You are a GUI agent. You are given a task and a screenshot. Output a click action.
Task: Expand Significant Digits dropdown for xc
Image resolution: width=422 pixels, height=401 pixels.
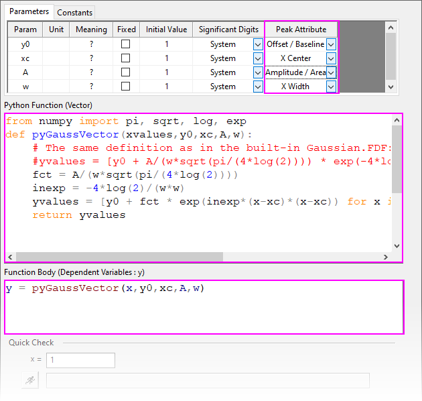pyautogui.click(x=258, y=58)
